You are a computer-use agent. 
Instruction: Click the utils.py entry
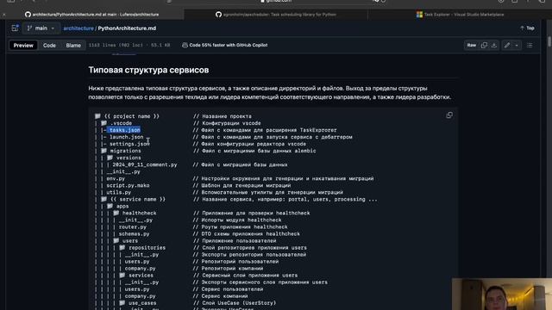tap(119, 193)
